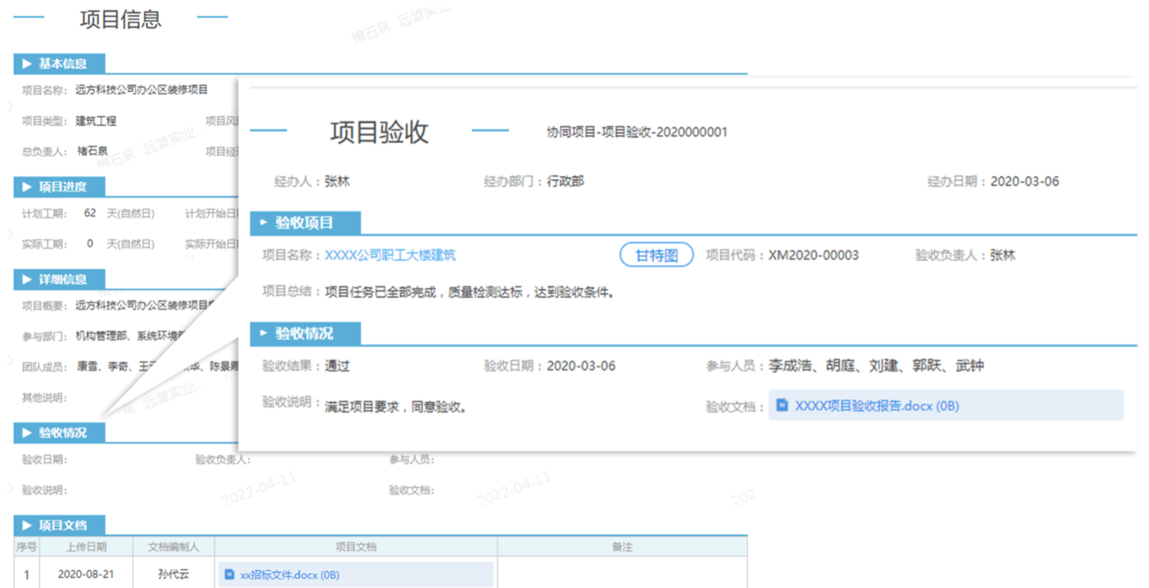Image resolution: width=1149 pixels, height=588 pixels.
Task: Collapse the 详细信息 section triangle
Action: tap(26, 280)
